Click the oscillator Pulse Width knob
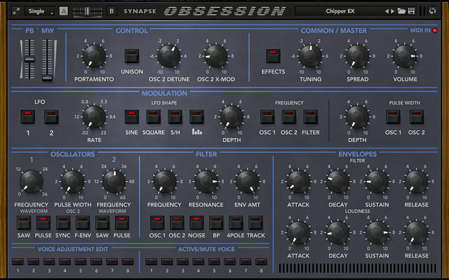The width and height of the screenshot is (449, 280). pyautogui.click(x=73, y=181)
